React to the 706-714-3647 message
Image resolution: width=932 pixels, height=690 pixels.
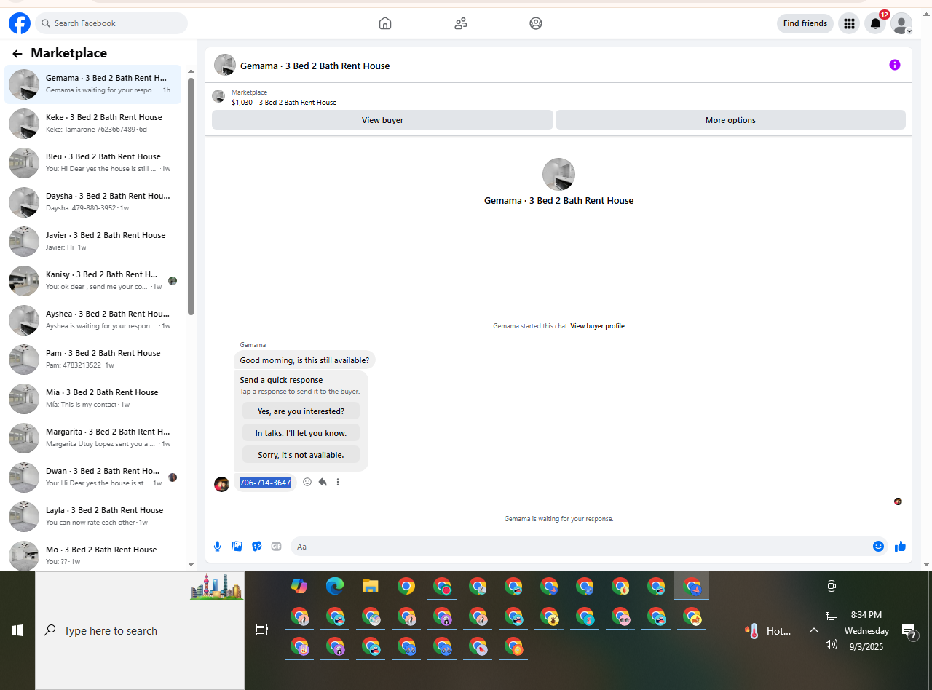tap(307, 482)
